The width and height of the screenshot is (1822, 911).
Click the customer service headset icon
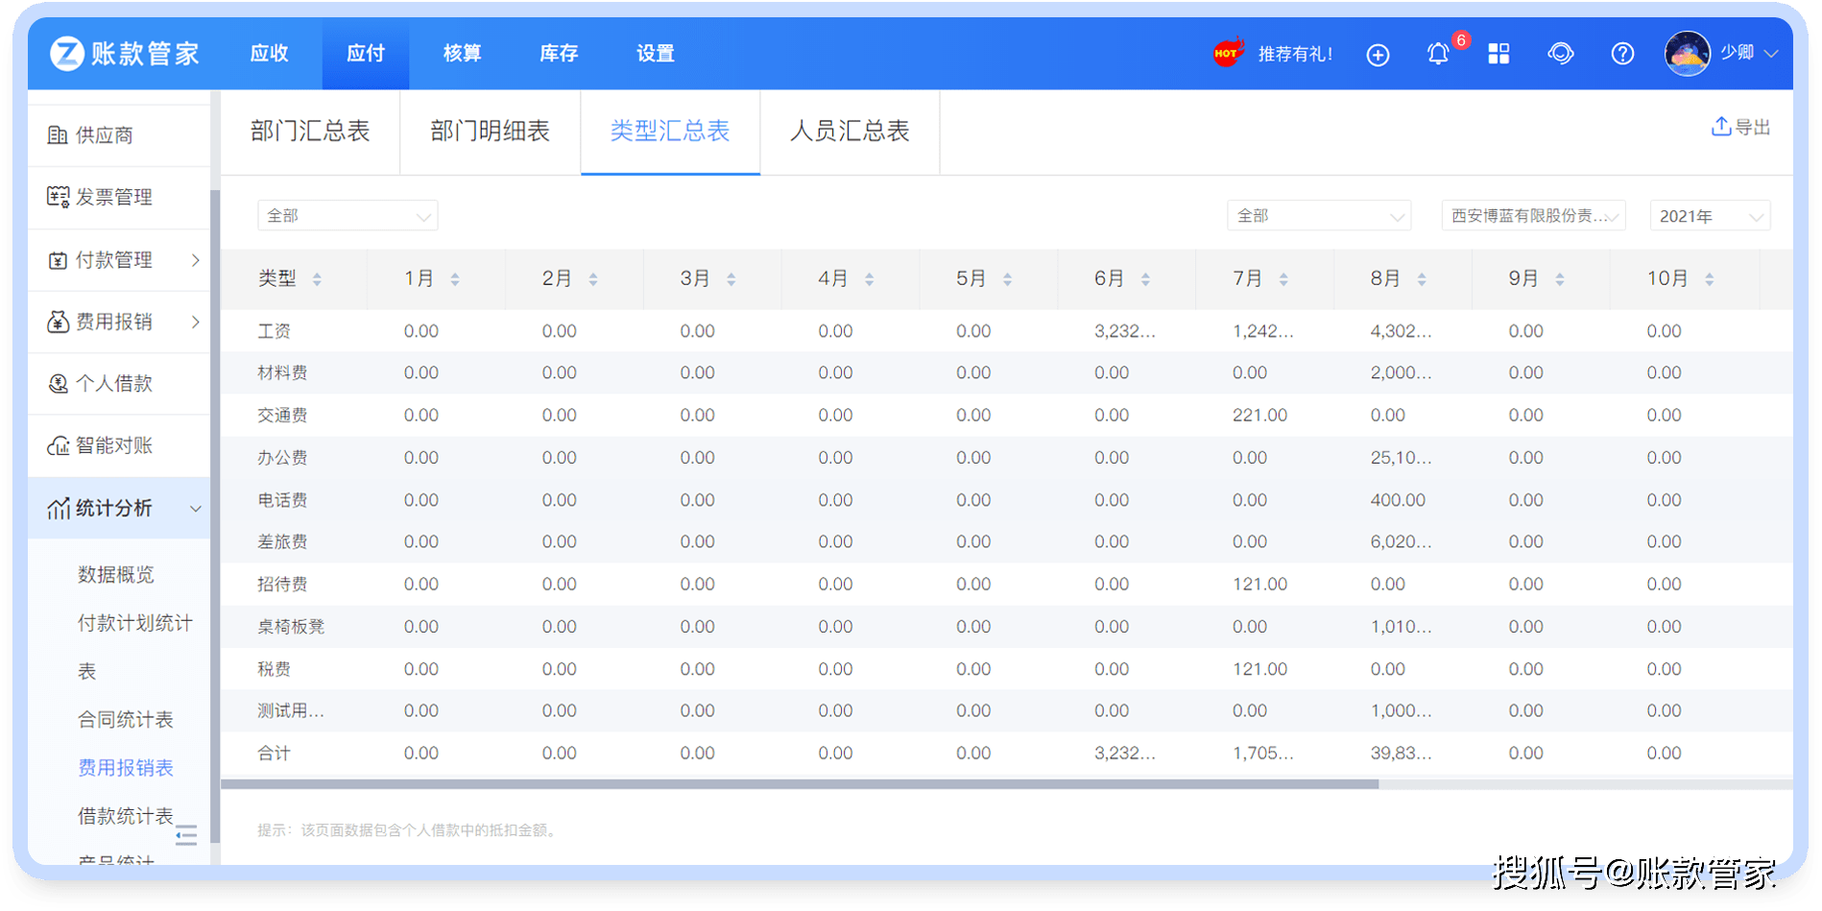(x=1561, y=54)
